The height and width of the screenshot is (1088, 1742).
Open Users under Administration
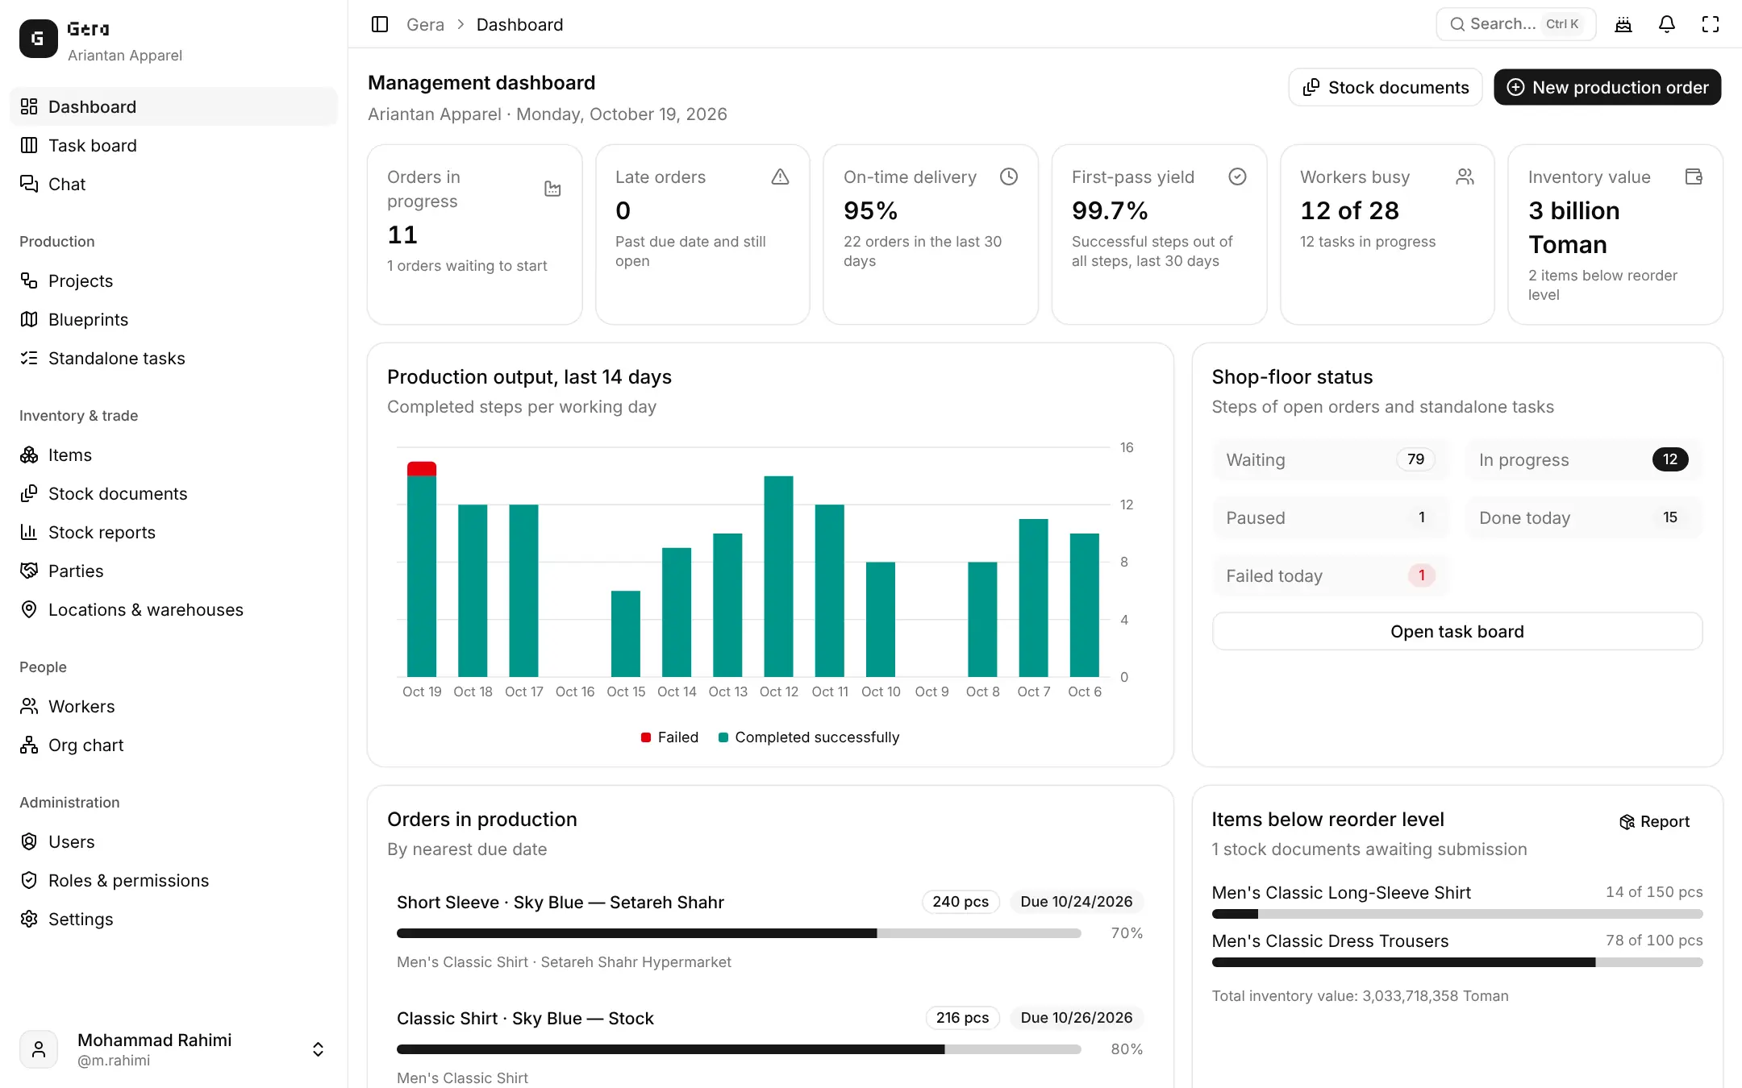[x=173, y=841]
